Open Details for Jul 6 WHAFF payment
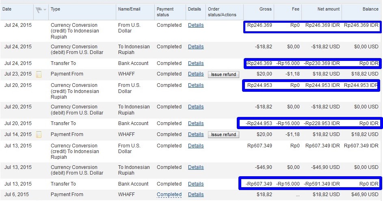 pyautogui.click(x=196, y=195)
